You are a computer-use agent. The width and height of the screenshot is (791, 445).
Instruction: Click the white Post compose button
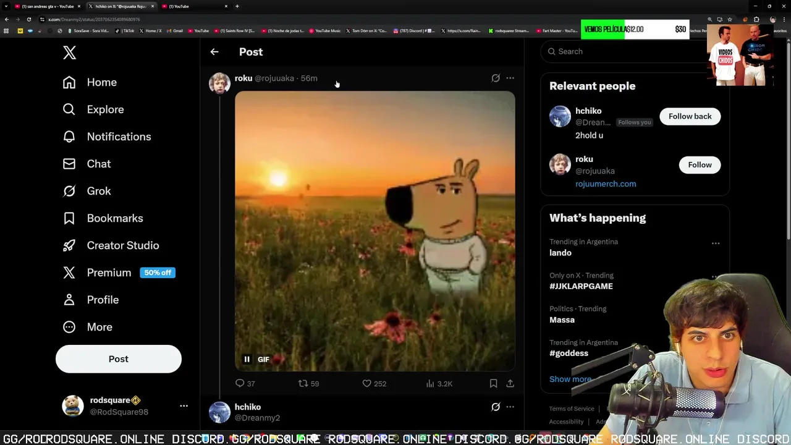(119, 359)
